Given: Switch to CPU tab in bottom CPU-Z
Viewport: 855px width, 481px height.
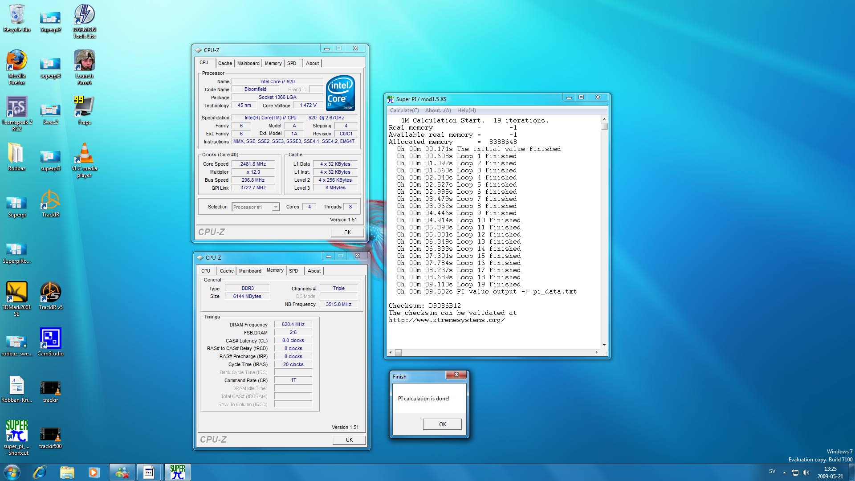Looking at the screenshot, I should 206,271.
